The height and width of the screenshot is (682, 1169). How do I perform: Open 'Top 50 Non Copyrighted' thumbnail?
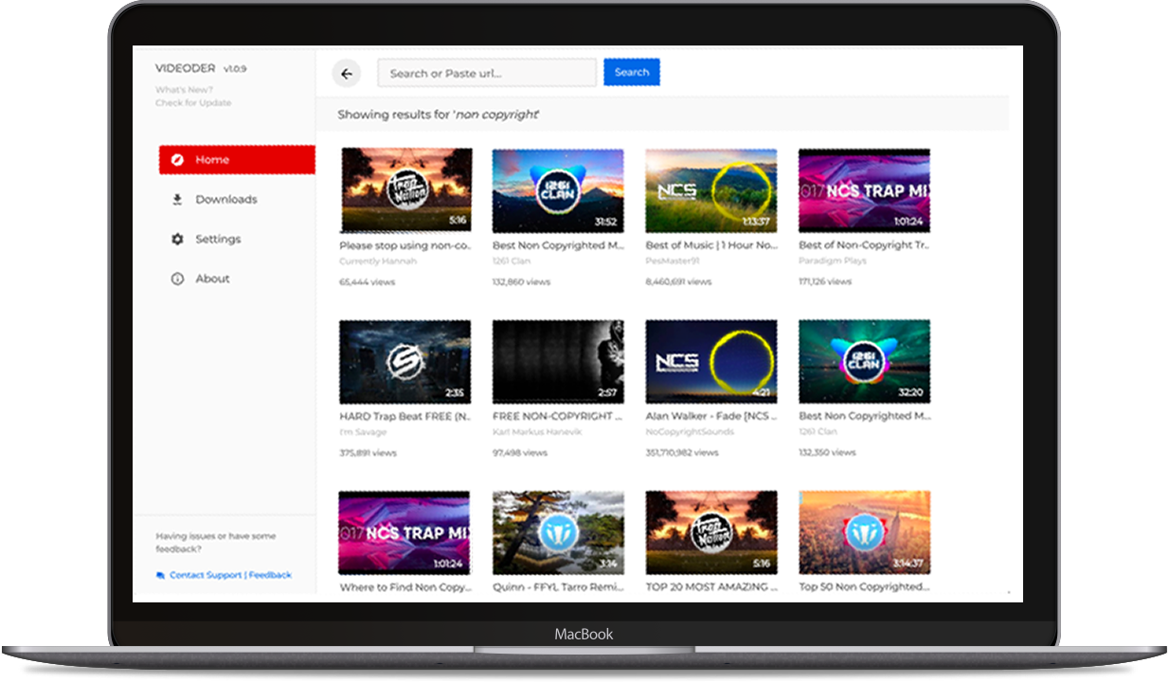point(864,532)
